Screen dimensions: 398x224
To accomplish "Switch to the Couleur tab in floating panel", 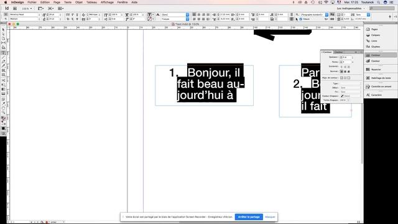I will (338, 52).
